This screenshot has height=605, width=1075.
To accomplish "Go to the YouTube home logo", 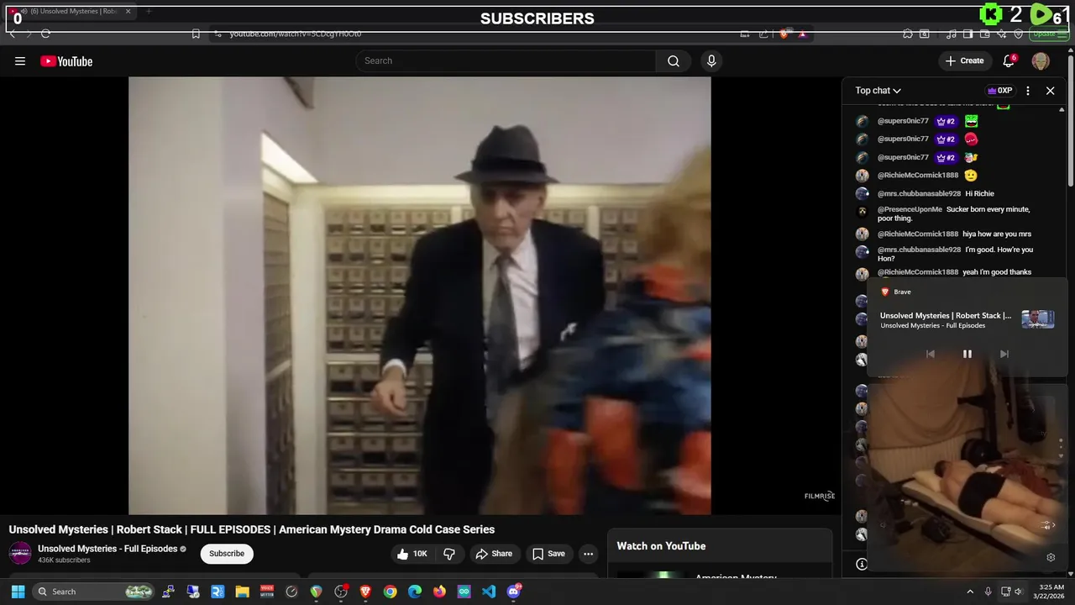I will [66, 60].
